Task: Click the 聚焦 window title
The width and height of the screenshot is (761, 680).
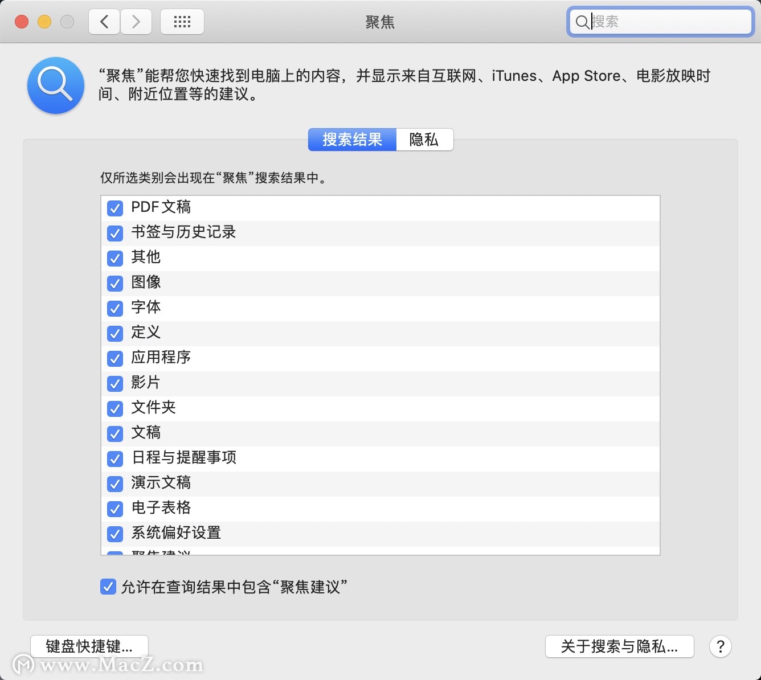Action: pos(380,22)
